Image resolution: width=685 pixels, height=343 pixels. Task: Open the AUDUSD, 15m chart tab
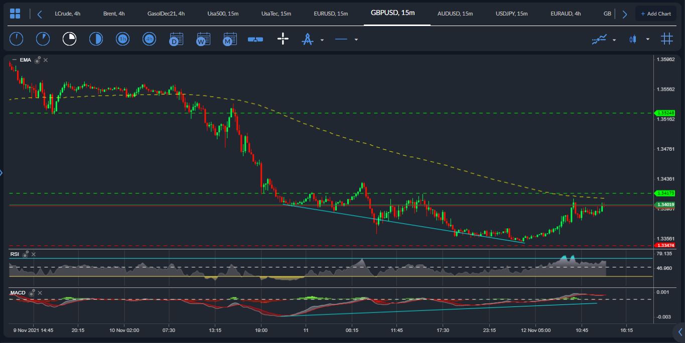point(455,14)
